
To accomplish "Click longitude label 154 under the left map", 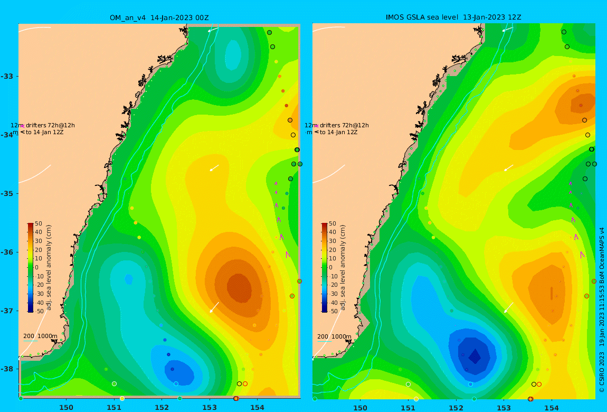I will click(x=257, y=407).
